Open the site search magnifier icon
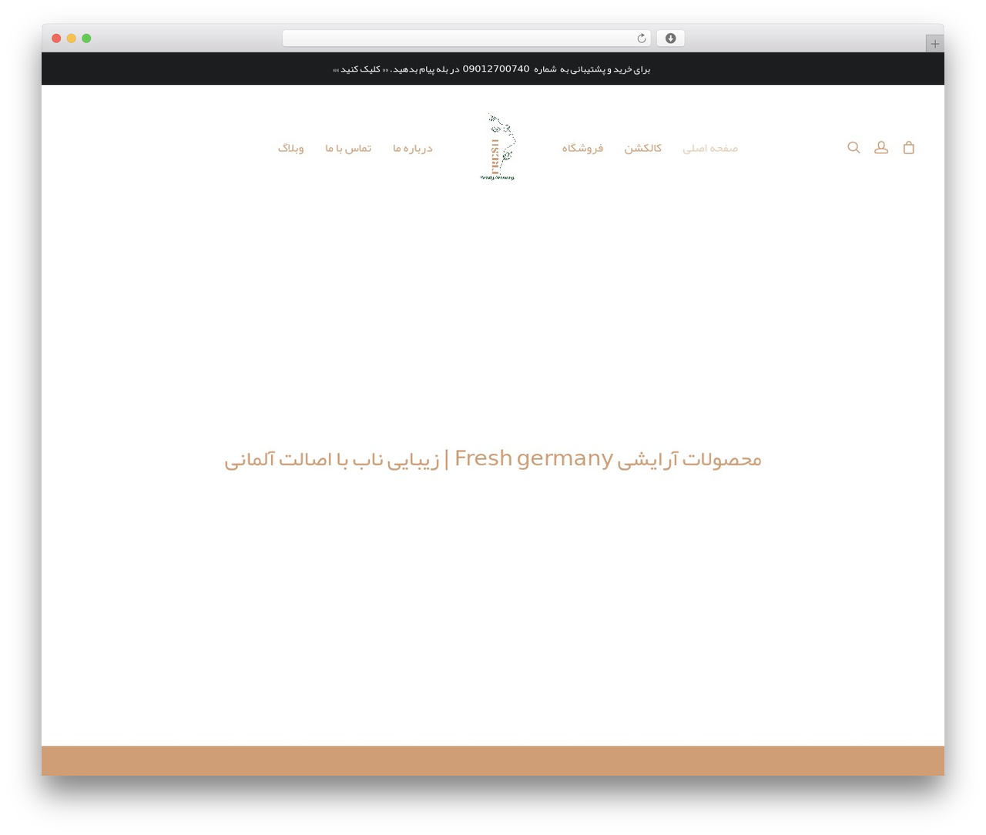The image size is (986, 835). [x=854, y=147]
